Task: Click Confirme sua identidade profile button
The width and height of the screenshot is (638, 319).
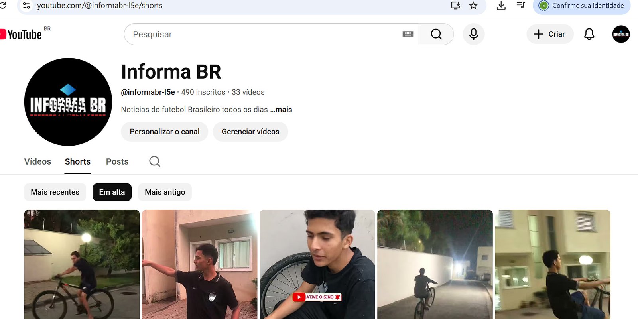Action: (582, 6)
